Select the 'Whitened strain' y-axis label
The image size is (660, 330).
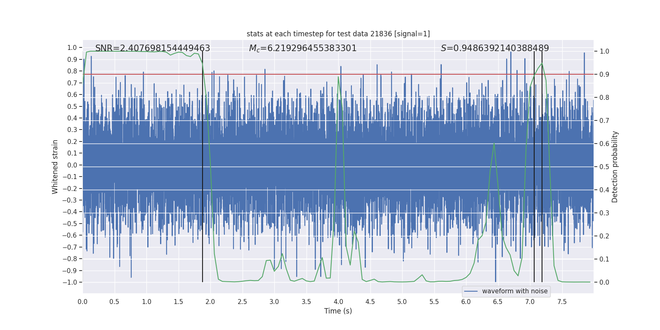(x=55, y=167)
